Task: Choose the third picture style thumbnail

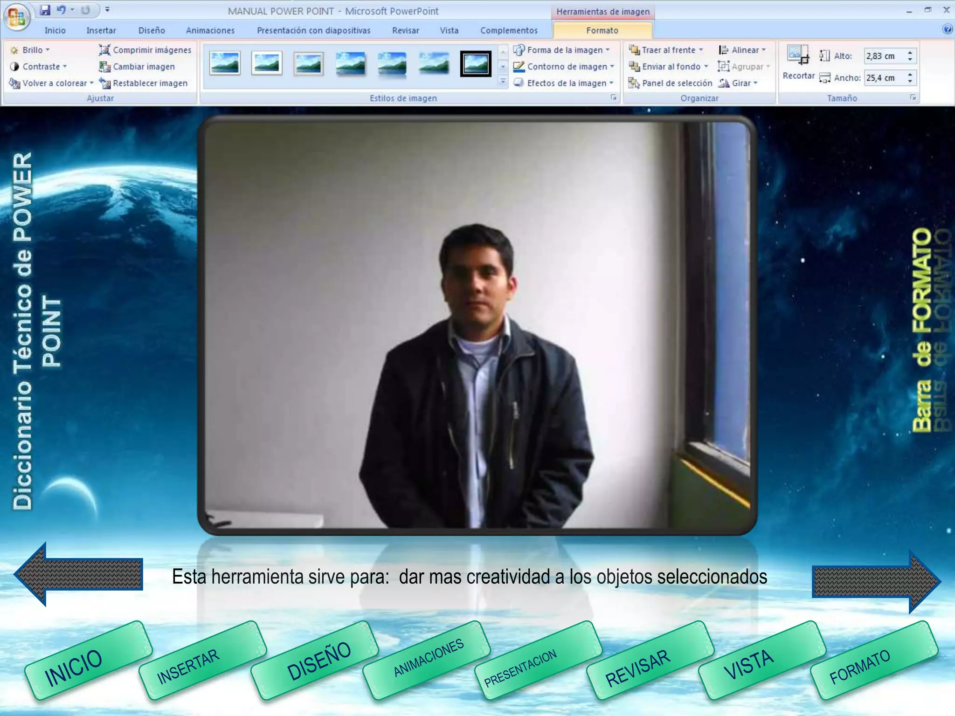Action: pyautogui.click(x=309, y=63)
